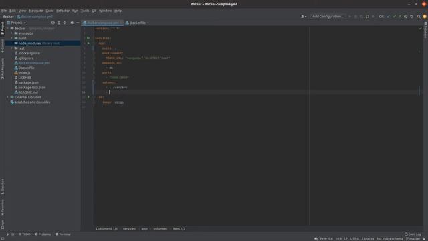Click the editor vertical scrollbar marker
The image size is (428, 241).
[419, 91]
